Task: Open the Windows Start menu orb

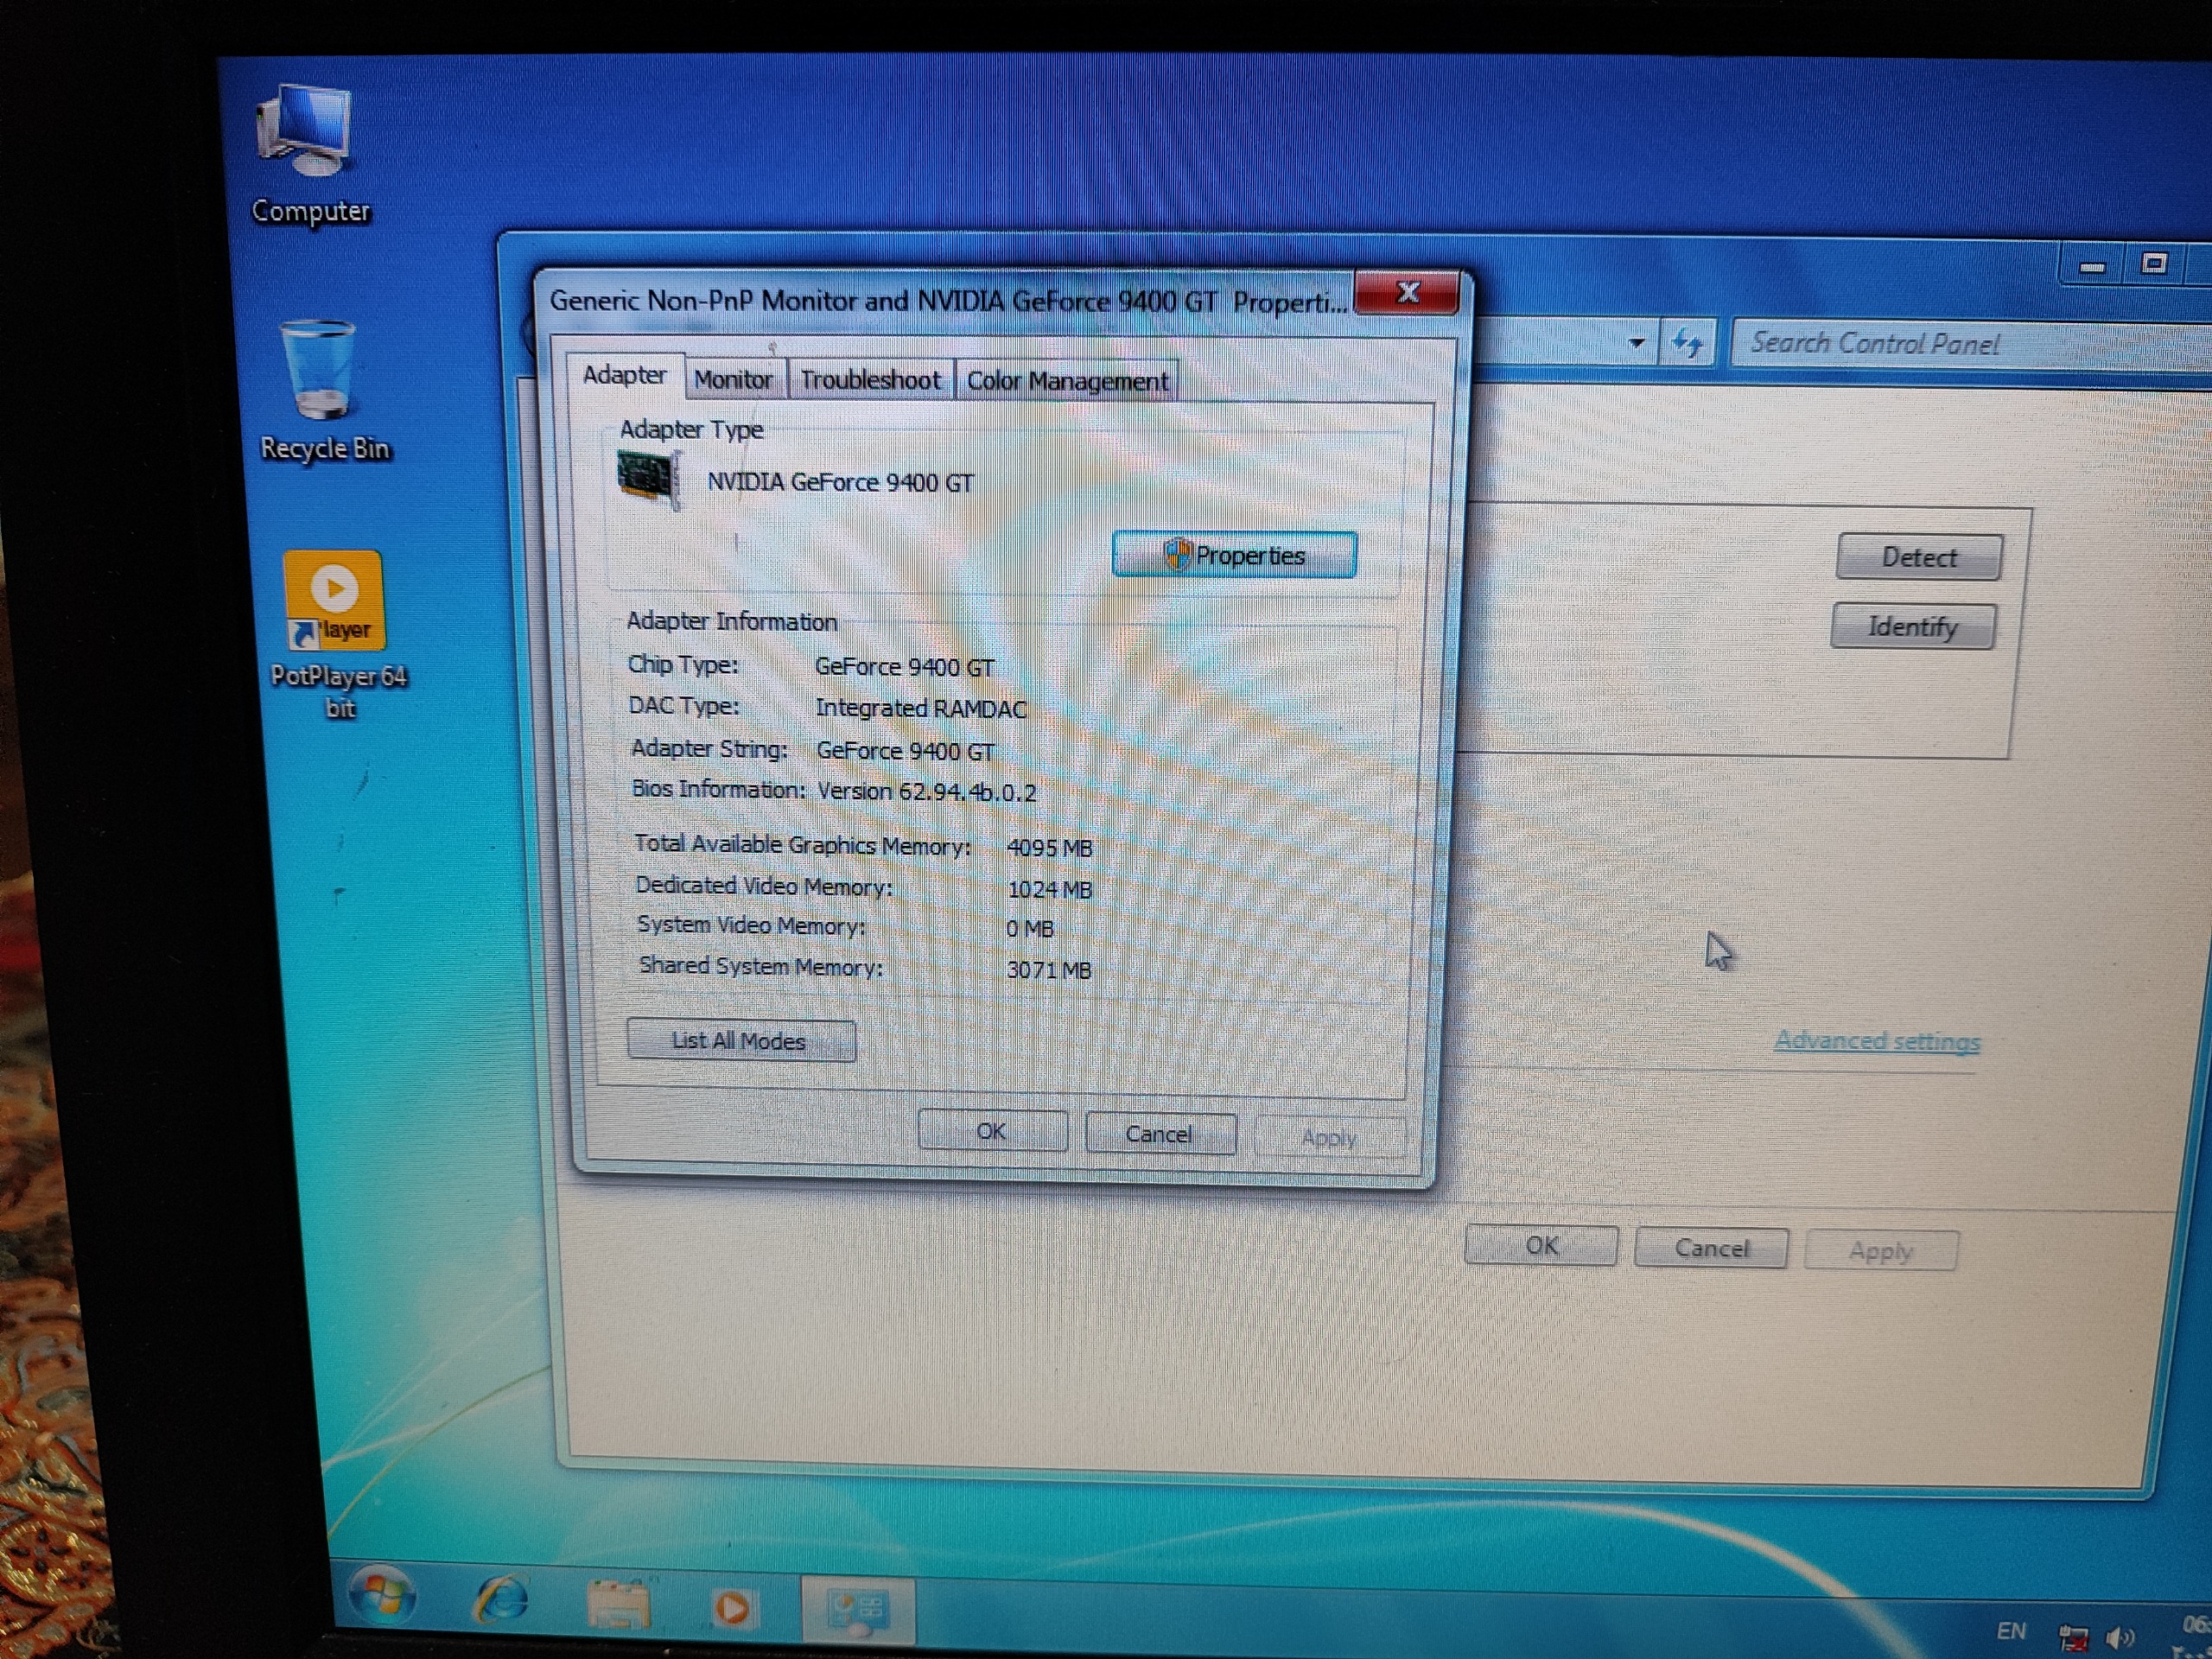Action: (x=383, y=1594)
